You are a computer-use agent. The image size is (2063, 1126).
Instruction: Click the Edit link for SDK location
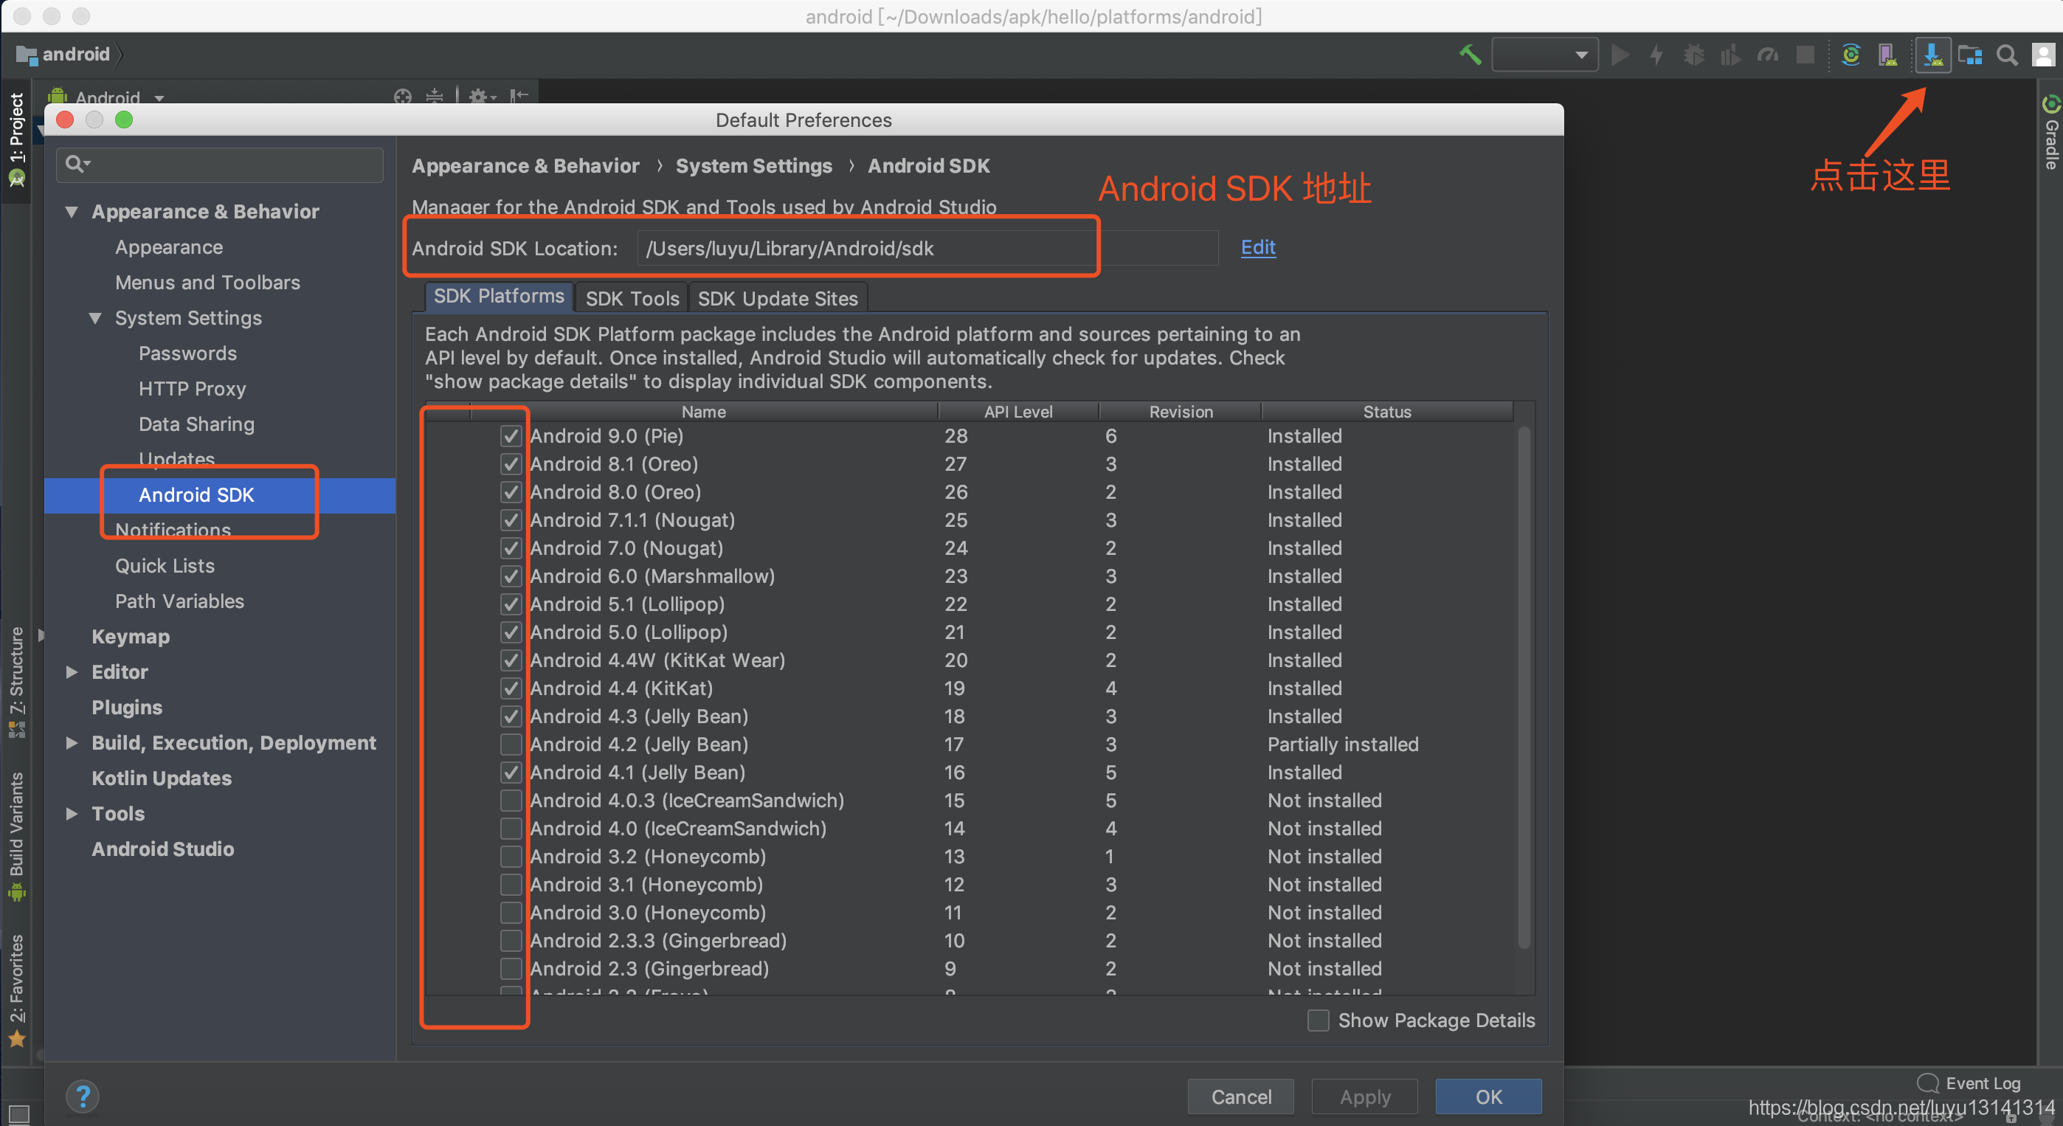1258,246
